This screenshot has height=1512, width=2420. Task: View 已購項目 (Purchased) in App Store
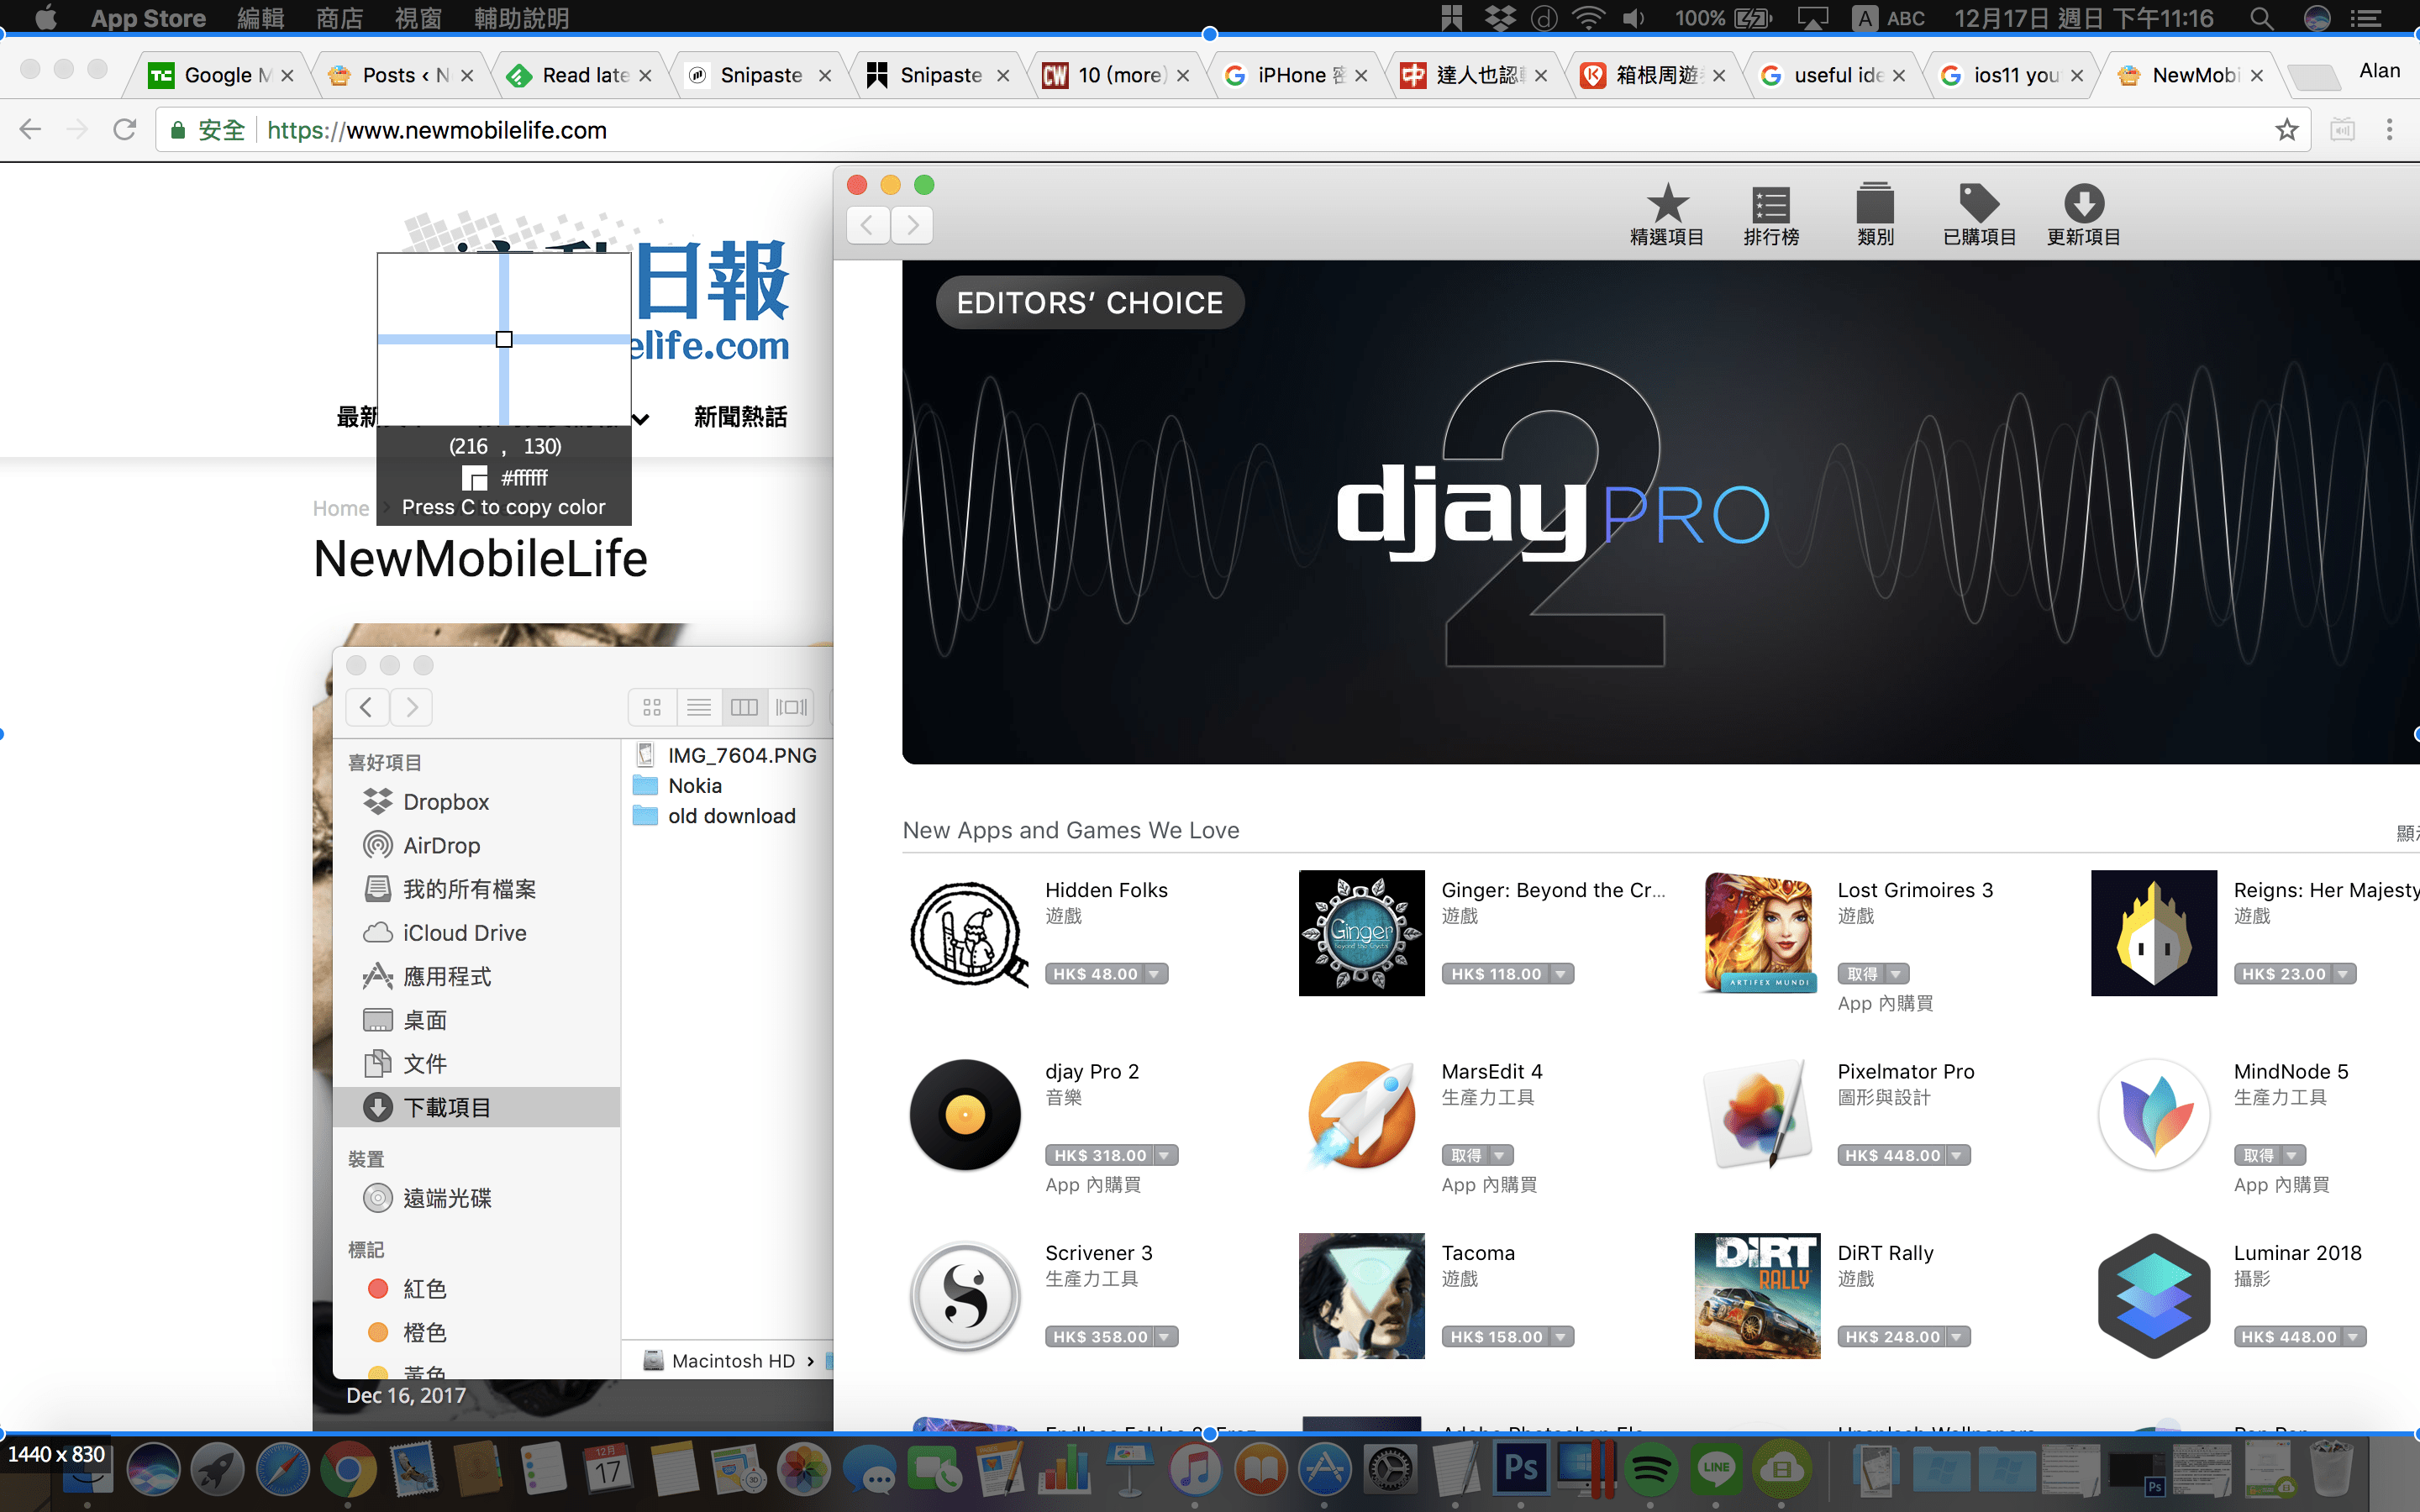[1980, 213]
